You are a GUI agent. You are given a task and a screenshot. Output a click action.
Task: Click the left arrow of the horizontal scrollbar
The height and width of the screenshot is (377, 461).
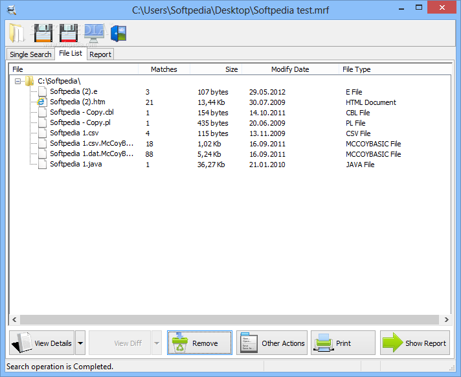(x=14, y=319)
